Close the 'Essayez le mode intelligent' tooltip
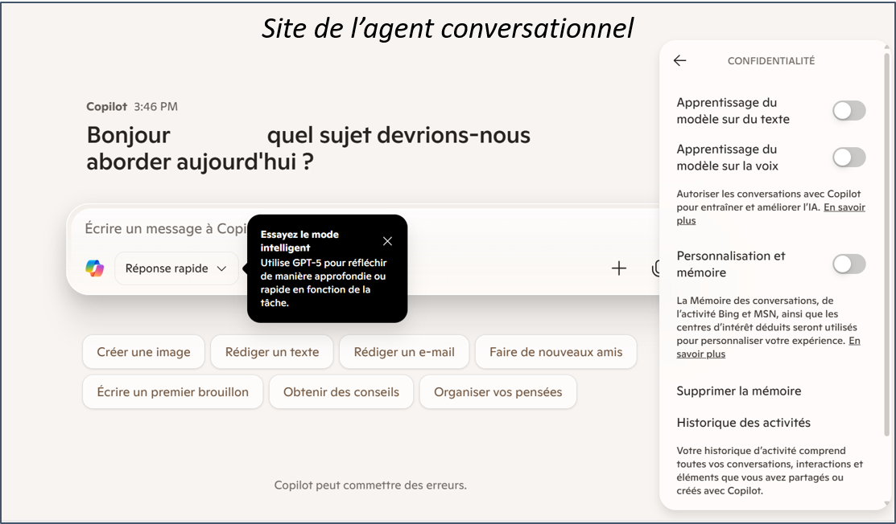This screenshot has width=896, height=524. (387, 241)
